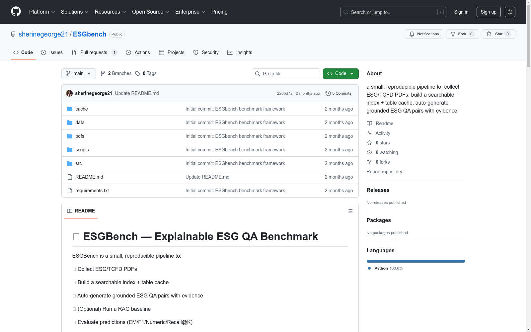Click the README outline list icon

pos(350,211)
